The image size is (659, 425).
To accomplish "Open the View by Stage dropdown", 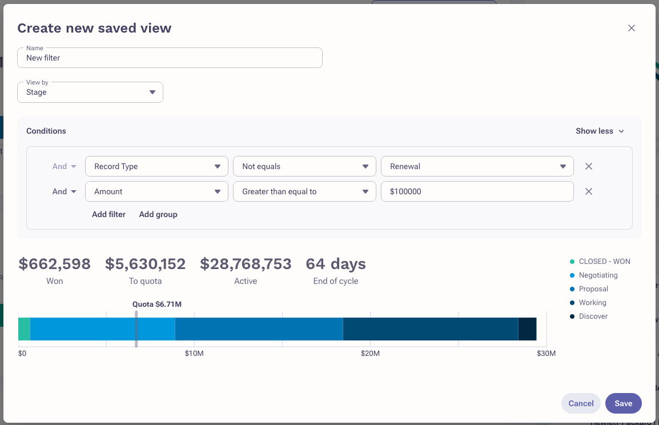I will pos(90,93).
